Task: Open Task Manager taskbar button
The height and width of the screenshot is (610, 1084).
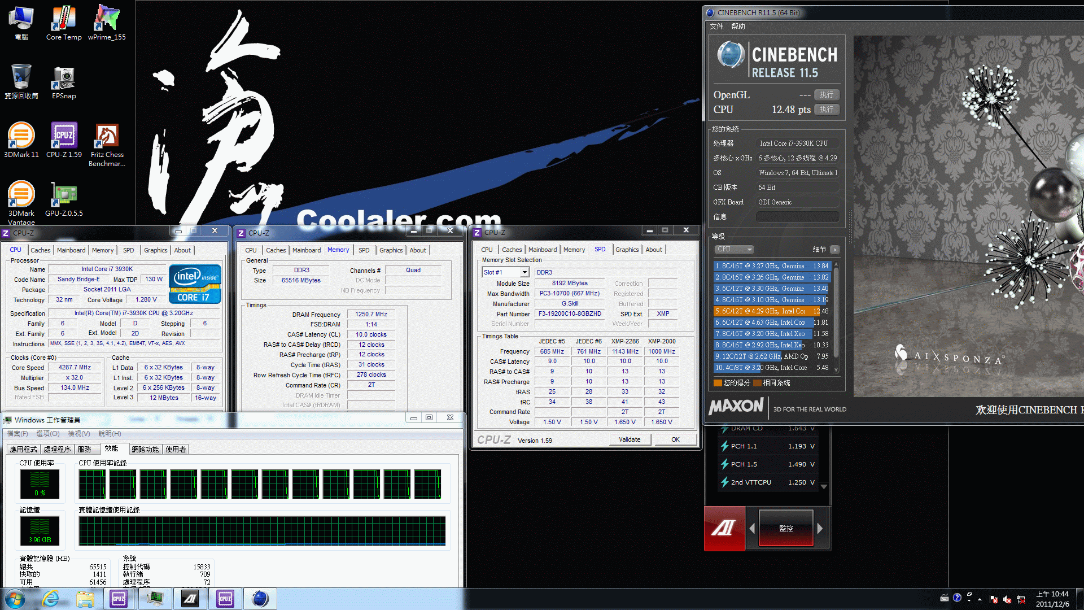Action: coord(155,599)
